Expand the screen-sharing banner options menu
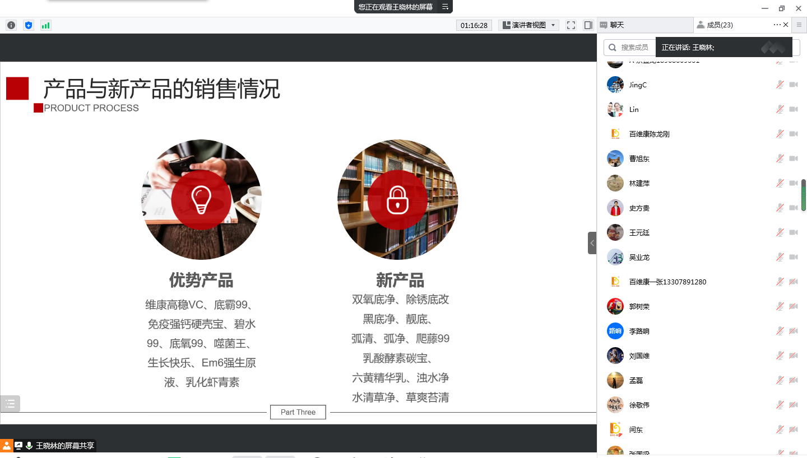 tap(445, 7)
